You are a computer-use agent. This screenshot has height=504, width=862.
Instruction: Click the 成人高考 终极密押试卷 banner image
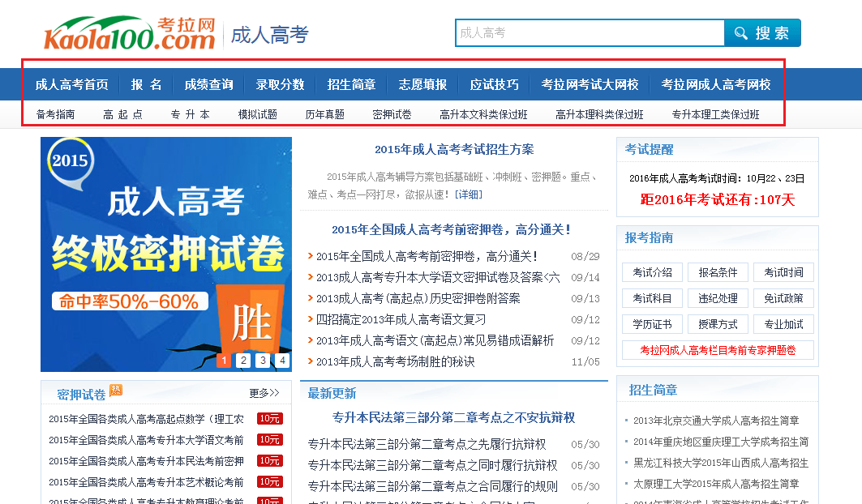click(165, 243)
